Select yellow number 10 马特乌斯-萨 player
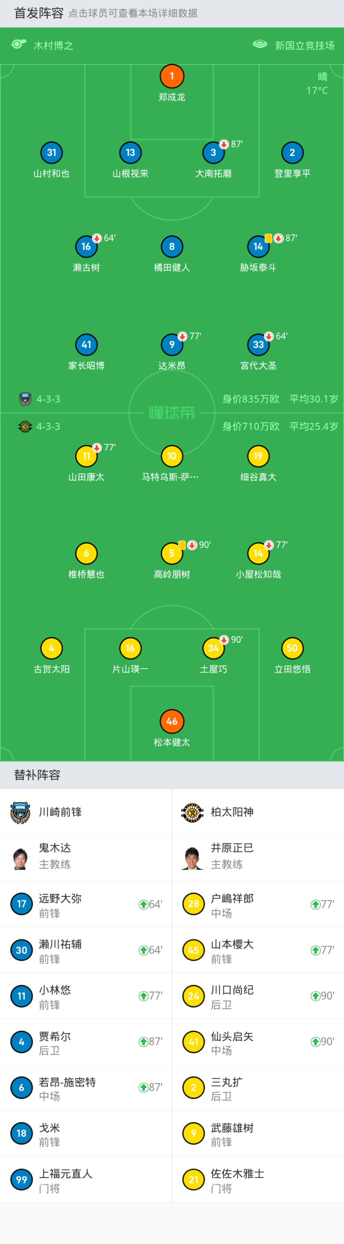 [172, 456]
